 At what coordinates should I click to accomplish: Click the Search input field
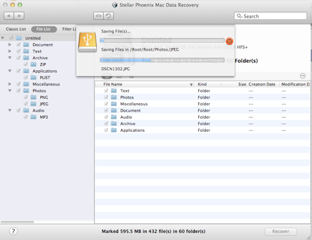[271, 16]
